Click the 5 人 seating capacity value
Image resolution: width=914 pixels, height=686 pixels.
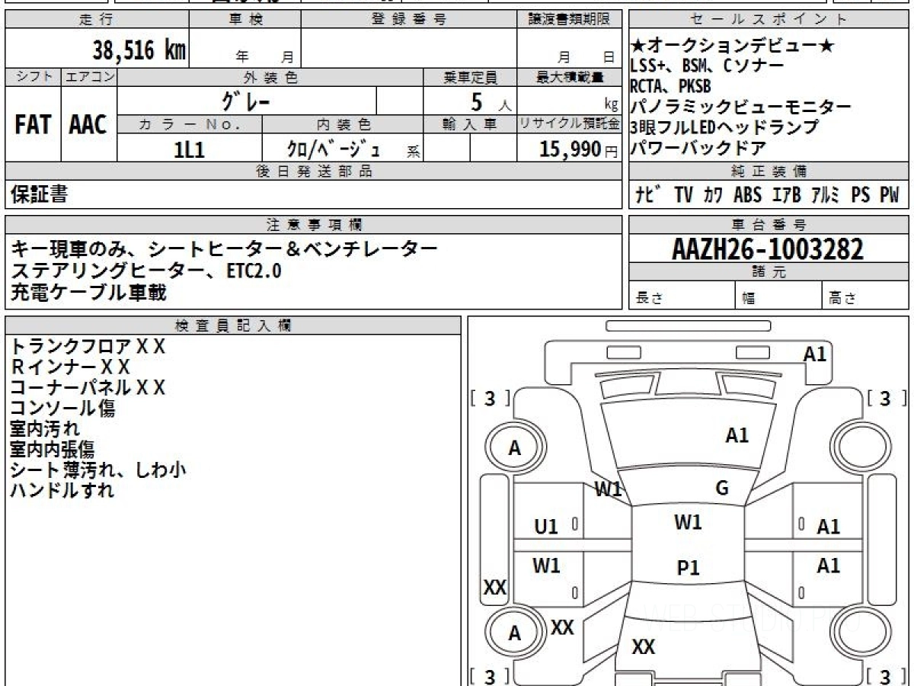[491, 101]
